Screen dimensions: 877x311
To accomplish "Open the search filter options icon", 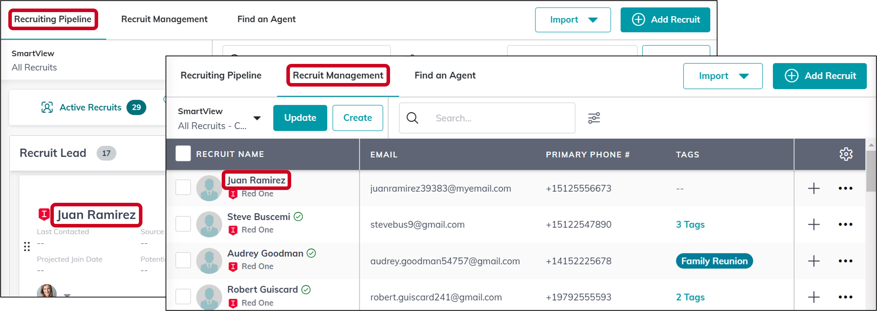I will (594, 118).
